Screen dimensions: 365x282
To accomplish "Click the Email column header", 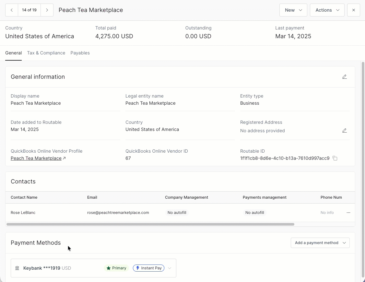I will (92, 197).
